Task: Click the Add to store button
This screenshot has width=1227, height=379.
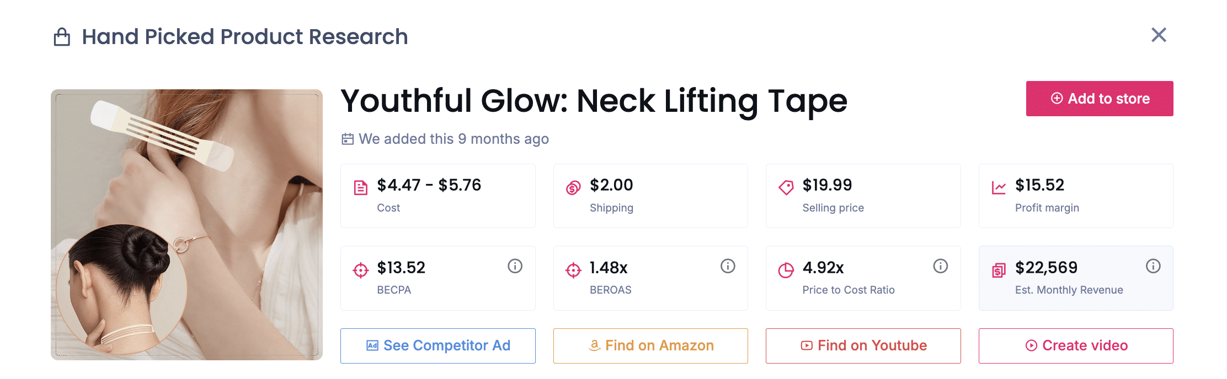Action: coord(1100,99)
